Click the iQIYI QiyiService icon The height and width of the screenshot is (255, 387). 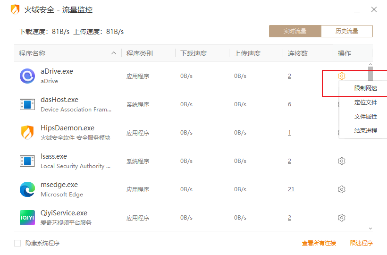tap(27, 218)
